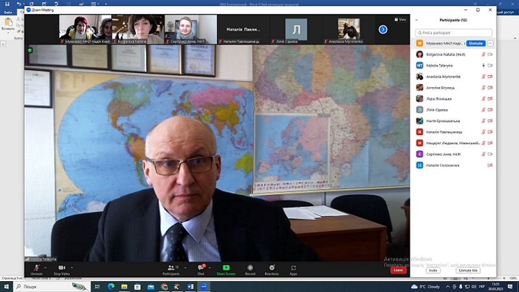
Task: Select Наталія Павлишинець in participants list
Action: pos(453,131)
